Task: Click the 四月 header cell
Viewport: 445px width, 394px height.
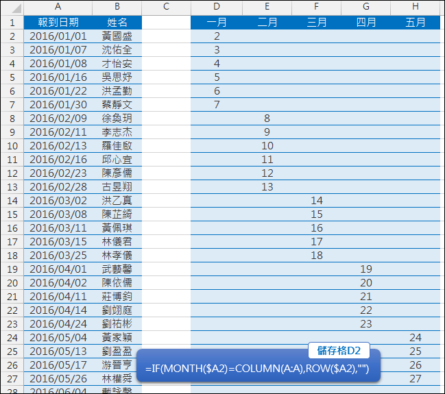Action: coord(366,23)
